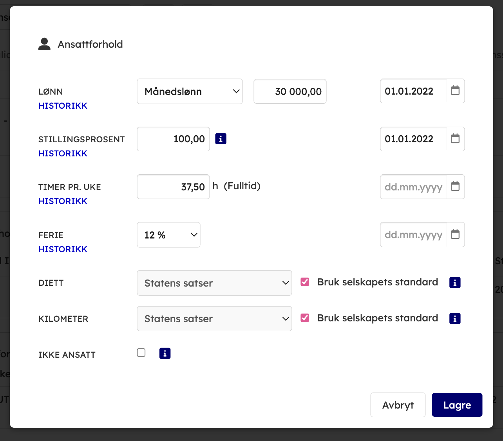
Task: Open the Kilometer Statens satser dropdown
Action: (214, 319)
